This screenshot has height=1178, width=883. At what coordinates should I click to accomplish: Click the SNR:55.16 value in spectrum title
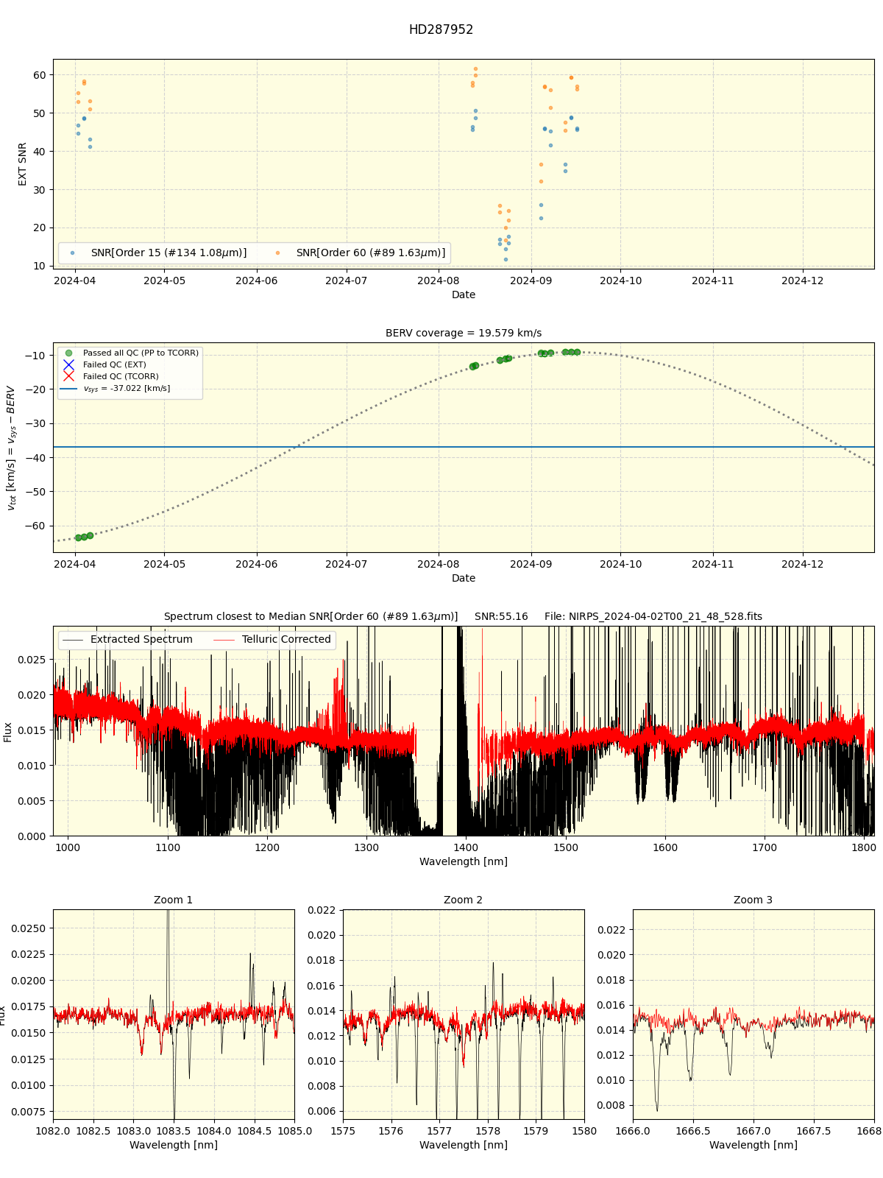click(501, 616)
